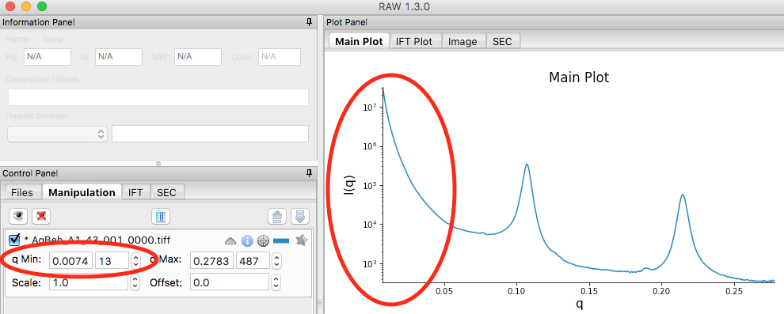Viewport: 784px width, 314px height.
Task: Click the Control Panel pin icon
Action: coord(309,173)
